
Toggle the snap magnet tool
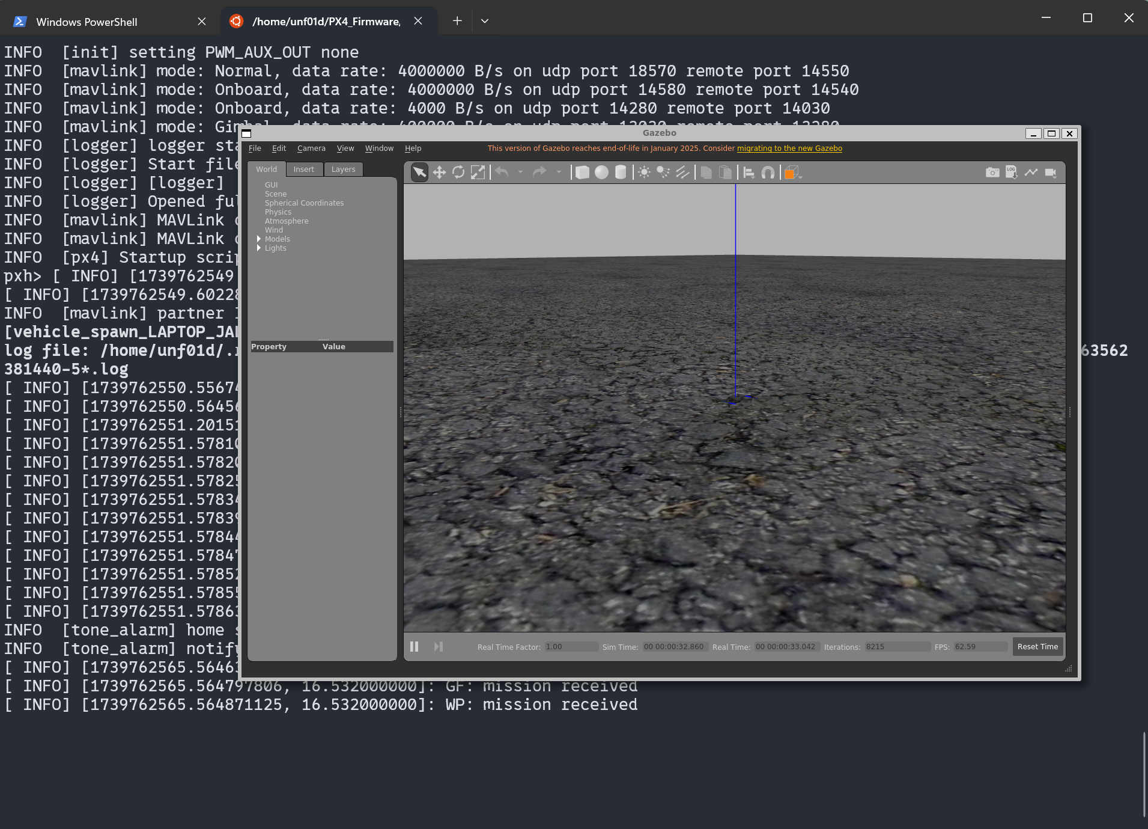tap(768, 173)
